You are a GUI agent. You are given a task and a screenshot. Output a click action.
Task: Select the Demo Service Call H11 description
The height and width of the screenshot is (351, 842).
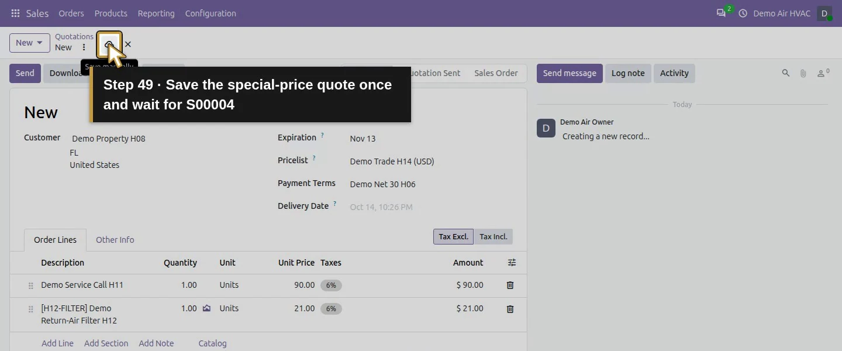[x=82, y=285]
